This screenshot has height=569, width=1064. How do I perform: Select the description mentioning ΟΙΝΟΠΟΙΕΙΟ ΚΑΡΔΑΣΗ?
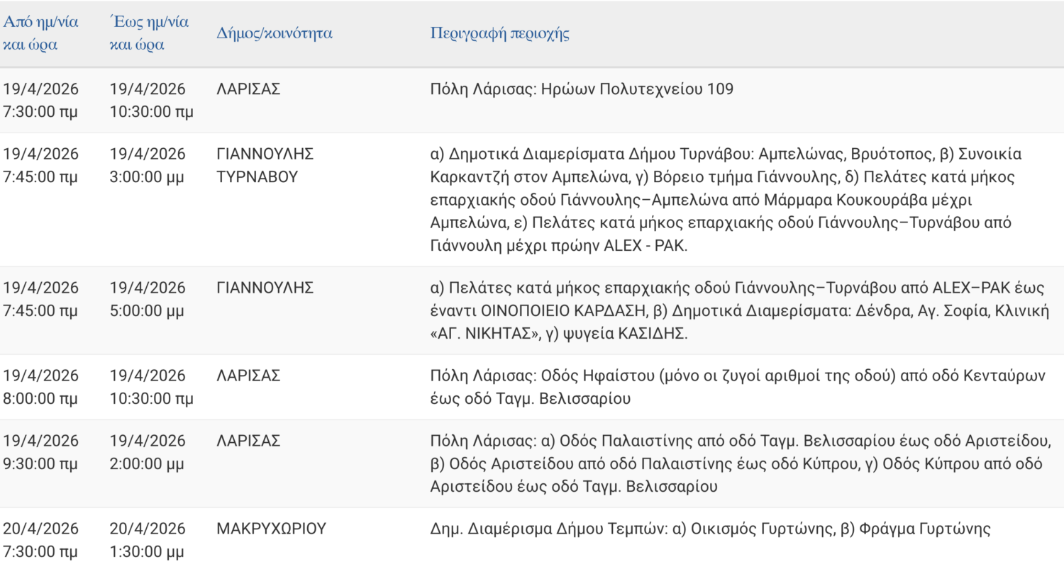pyautogui.click(x=738, y=310)
